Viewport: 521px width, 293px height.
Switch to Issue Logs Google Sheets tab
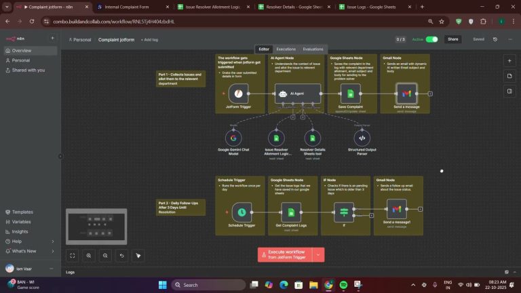pos(375,7)
